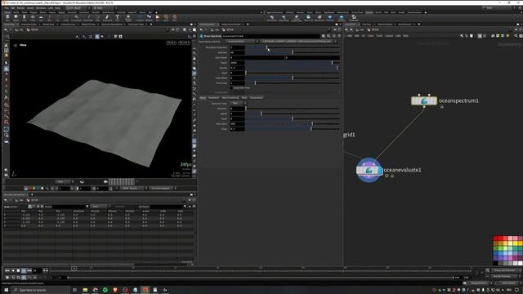Open Task View on taskbar

[x=74, y=290]
